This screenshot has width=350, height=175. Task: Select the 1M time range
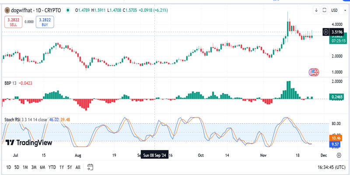(25, 167)
